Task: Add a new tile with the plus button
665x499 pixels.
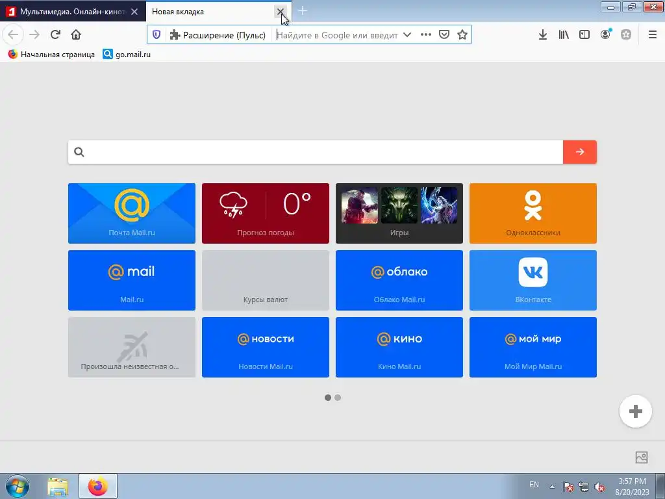Action: click(635, 411)
